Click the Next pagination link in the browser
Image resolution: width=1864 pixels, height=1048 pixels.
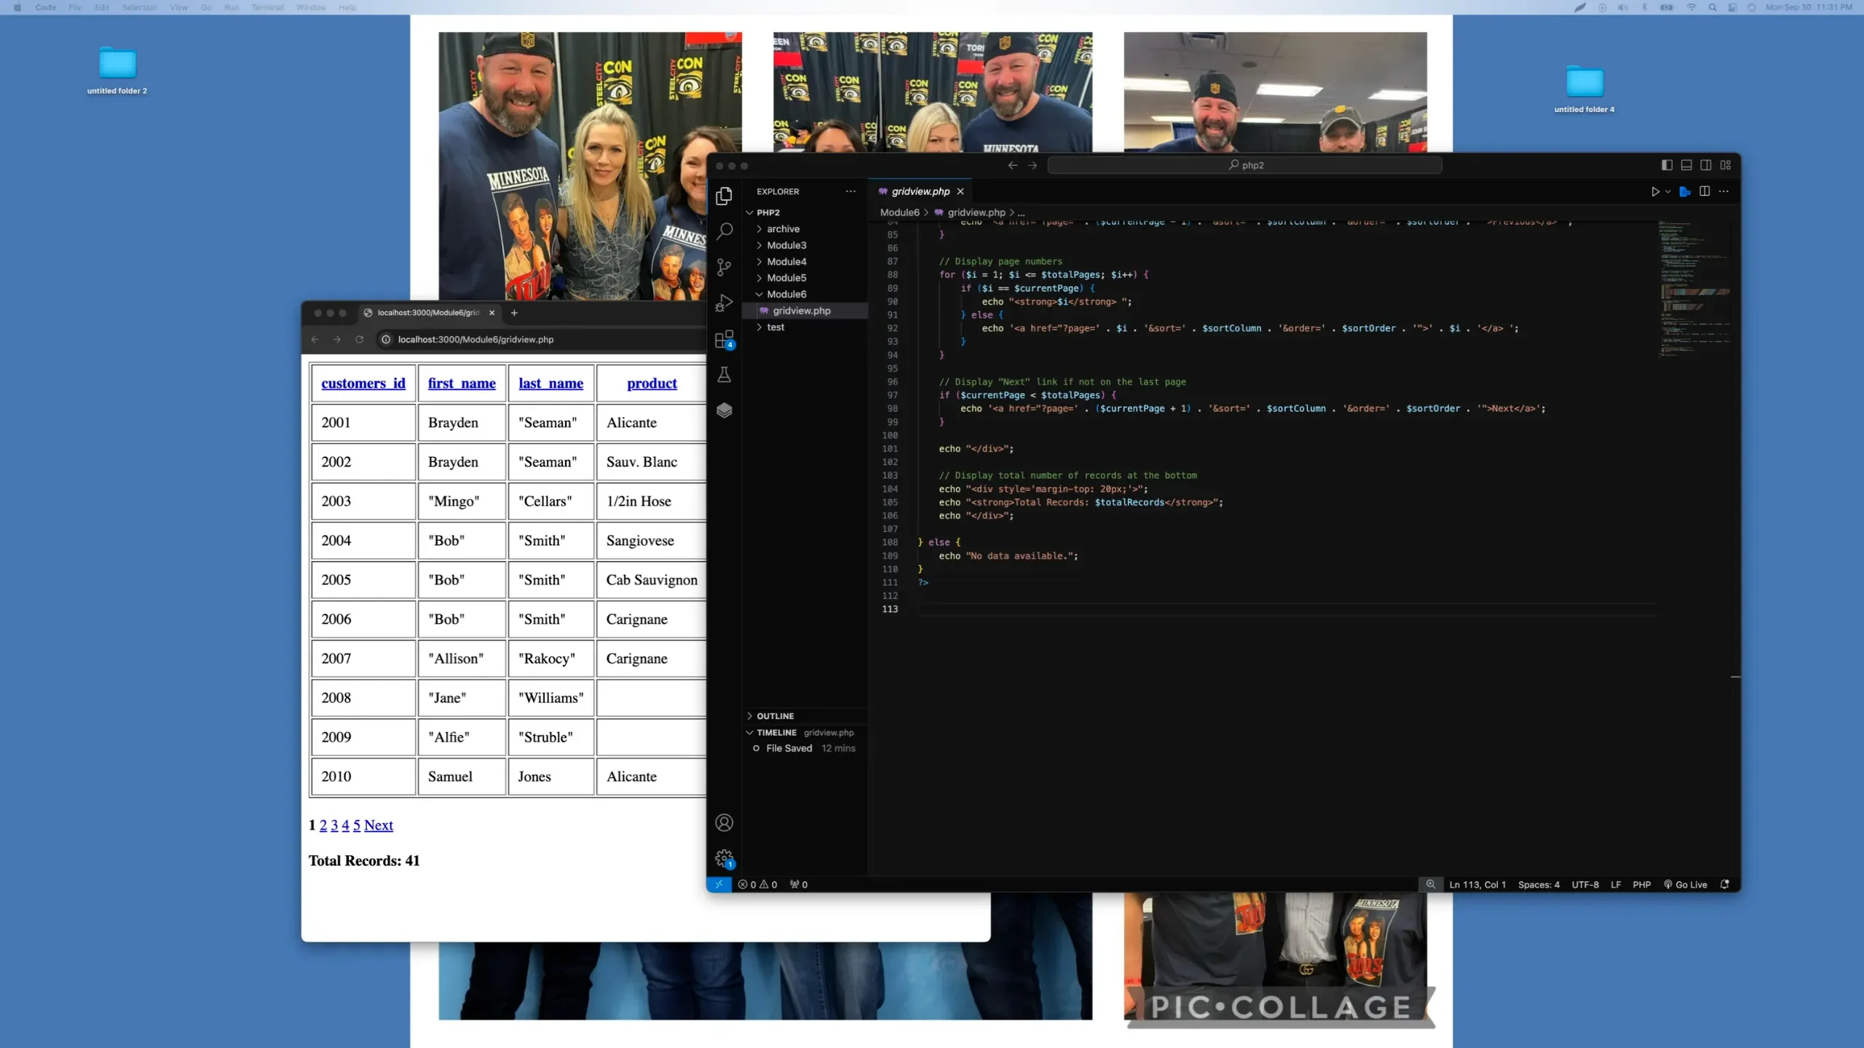379,825
